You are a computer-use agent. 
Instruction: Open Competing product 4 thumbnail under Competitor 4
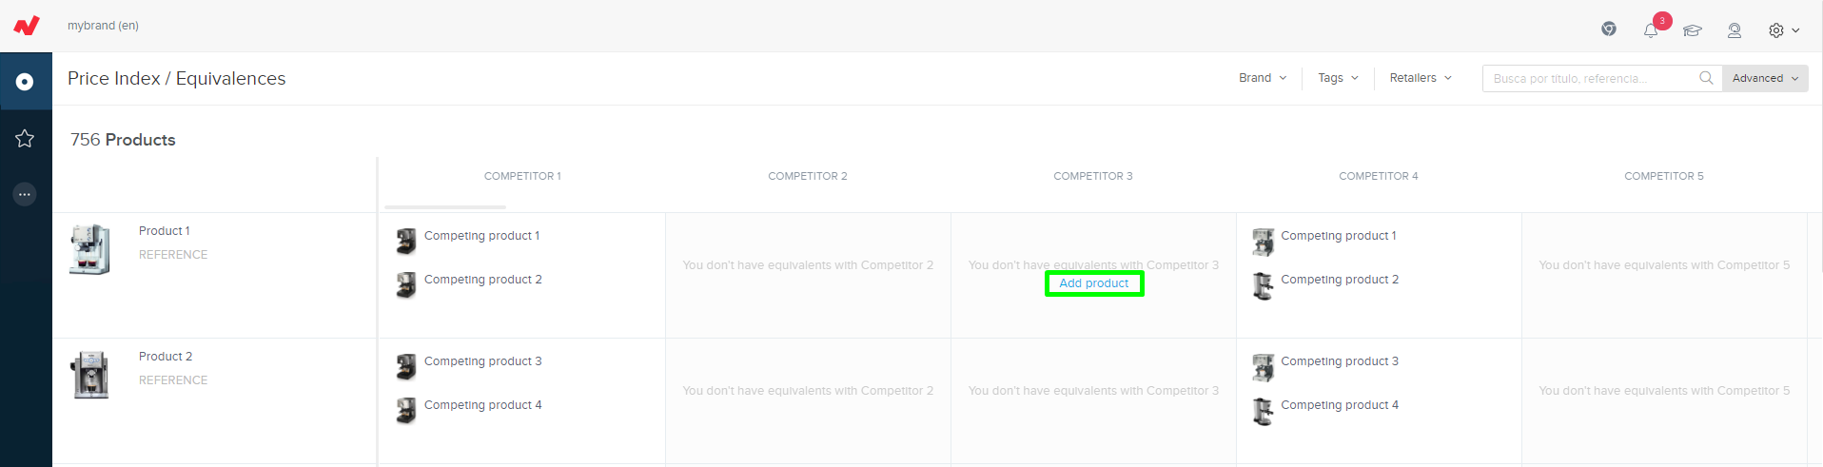(x=1263, y=411)
